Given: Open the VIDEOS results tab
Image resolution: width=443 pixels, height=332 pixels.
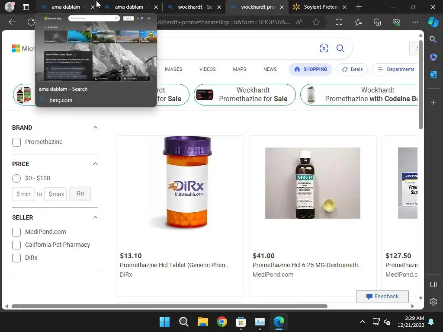Looking at the screenshot, I should coord(207,70).
